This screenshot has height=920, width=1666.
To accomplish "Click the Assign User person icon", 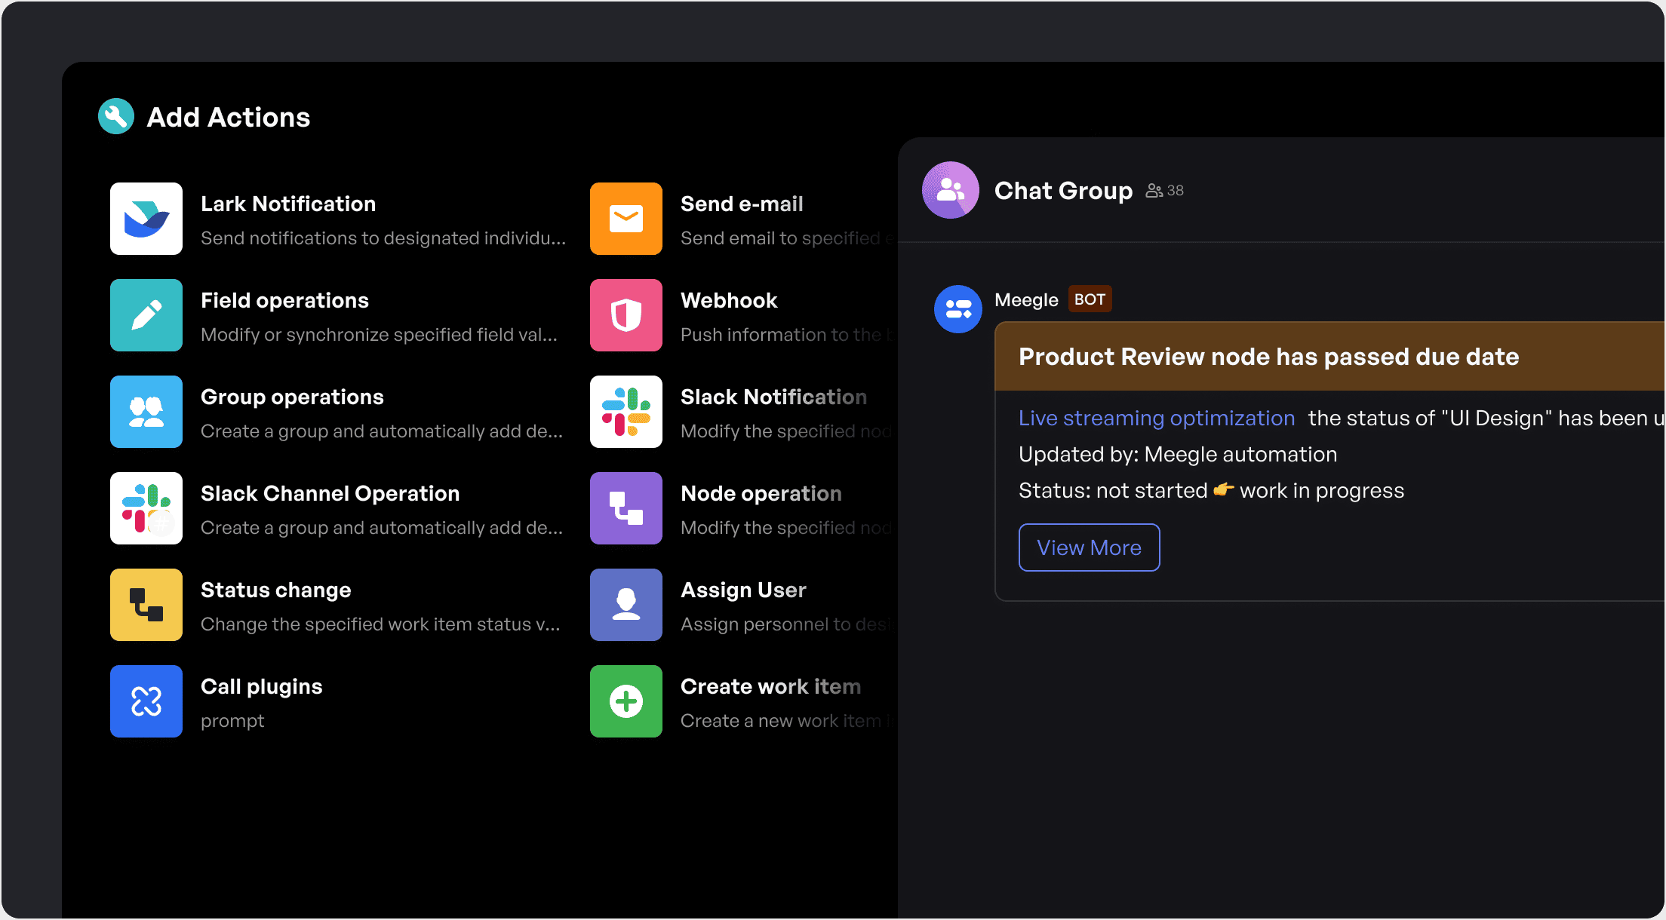I will click(626, 605).
